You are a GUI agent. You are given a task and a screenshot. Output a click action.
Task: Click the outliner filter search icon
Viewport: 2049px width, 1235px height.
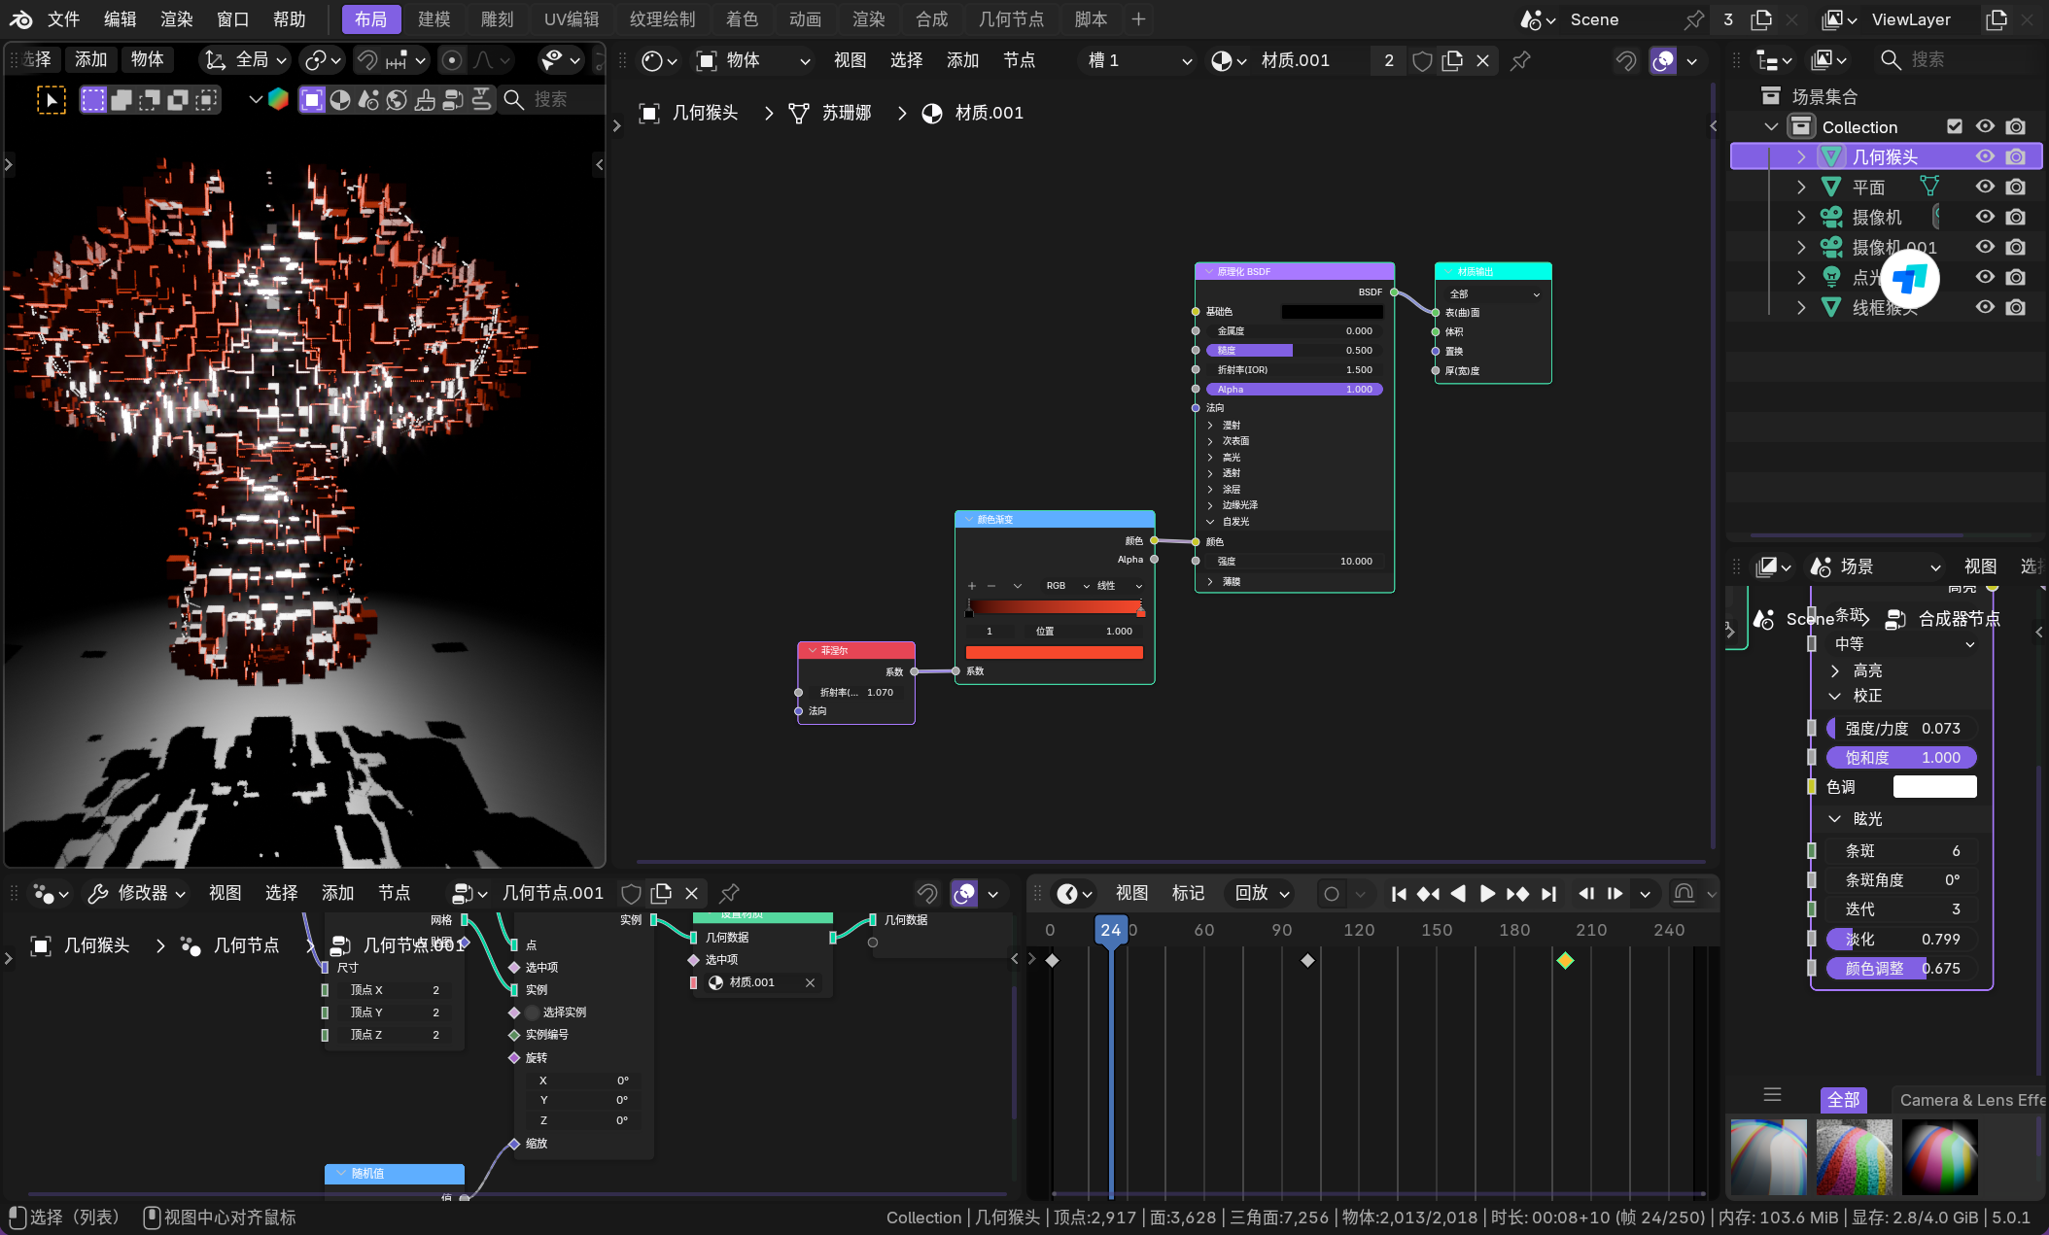[x=1891, y=60]
